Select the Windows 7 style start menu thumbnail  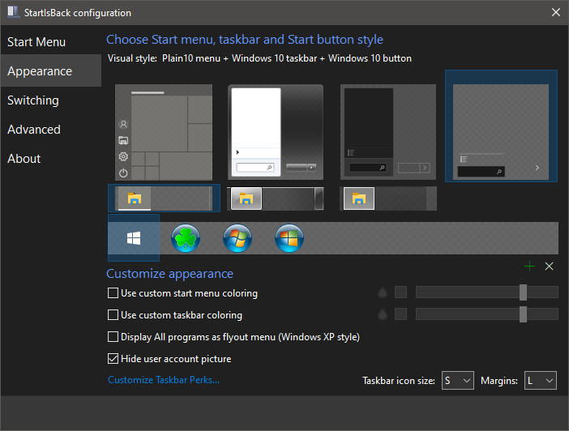276,132
